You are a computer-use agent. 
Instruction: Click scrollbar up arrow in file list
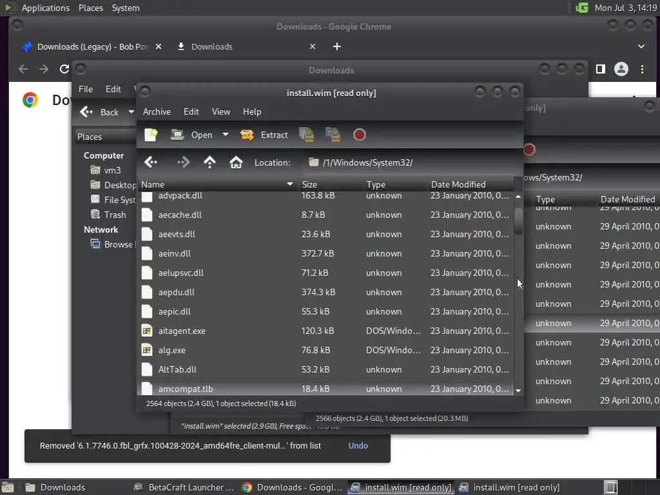pyautogui.click(x=518, y=197)
